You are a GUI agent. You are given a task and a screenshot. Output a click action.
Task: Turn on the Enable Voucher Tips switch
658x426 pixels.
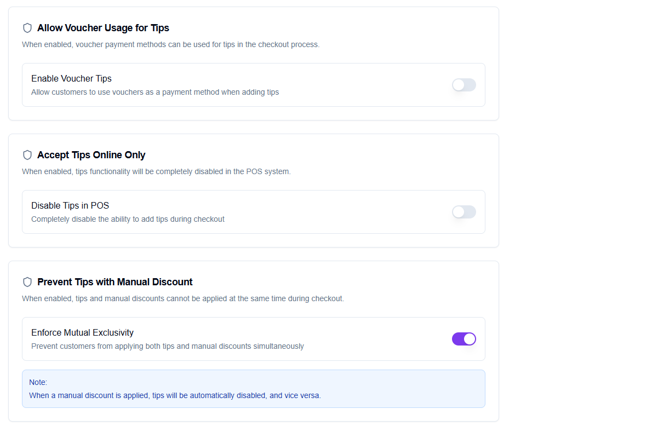[464, 85]
